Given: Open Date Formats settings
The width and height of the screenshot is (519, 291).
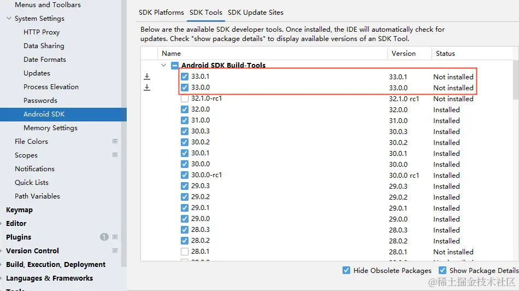Looking at the screenshot, I should [45, 59].
